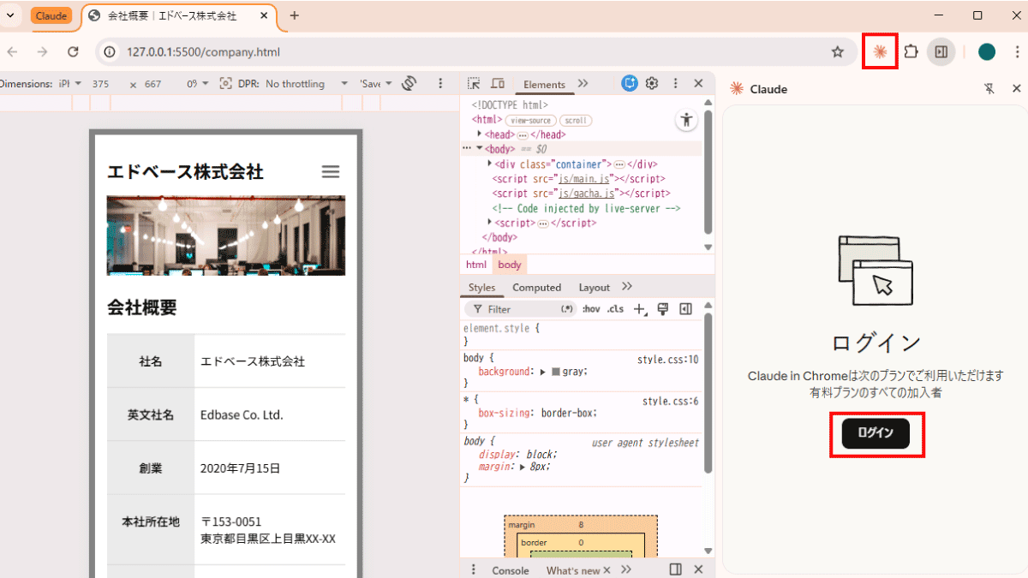Open the style.css:6 source link
Viewport: 1028px width, 578px height.
[x=671, y=401]
